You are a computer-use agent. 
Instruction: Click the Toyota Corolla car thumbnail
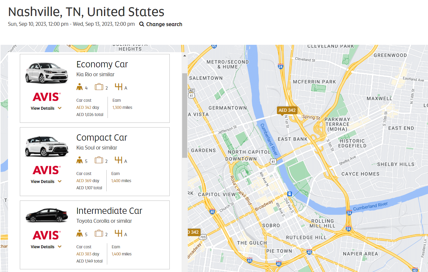(47, 215)
